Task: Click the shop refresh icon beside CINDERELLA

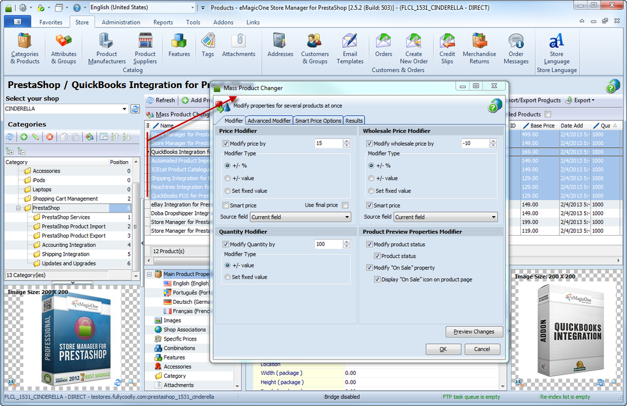Action: (x=135, y=108)
